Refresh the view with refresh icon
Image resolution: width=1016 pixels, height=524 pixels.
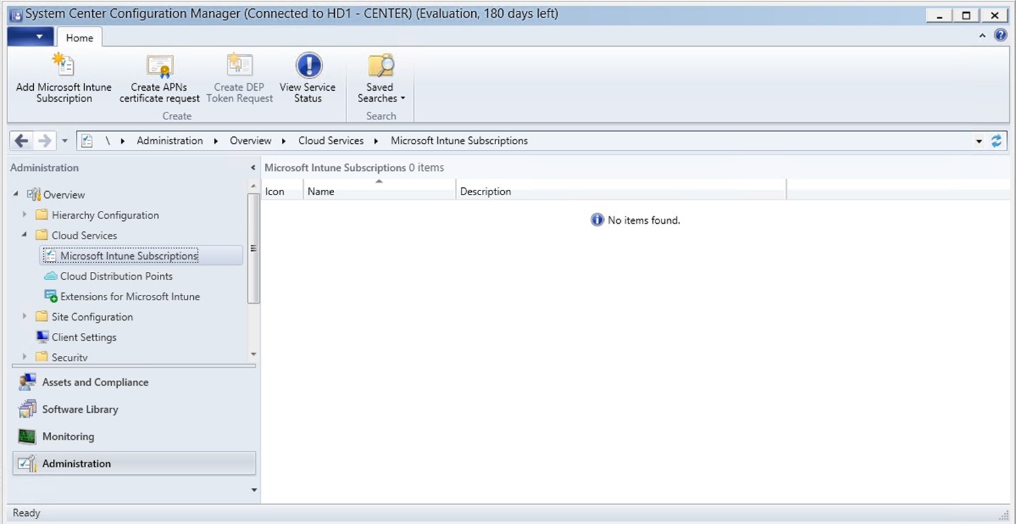(x=996, y=140)
